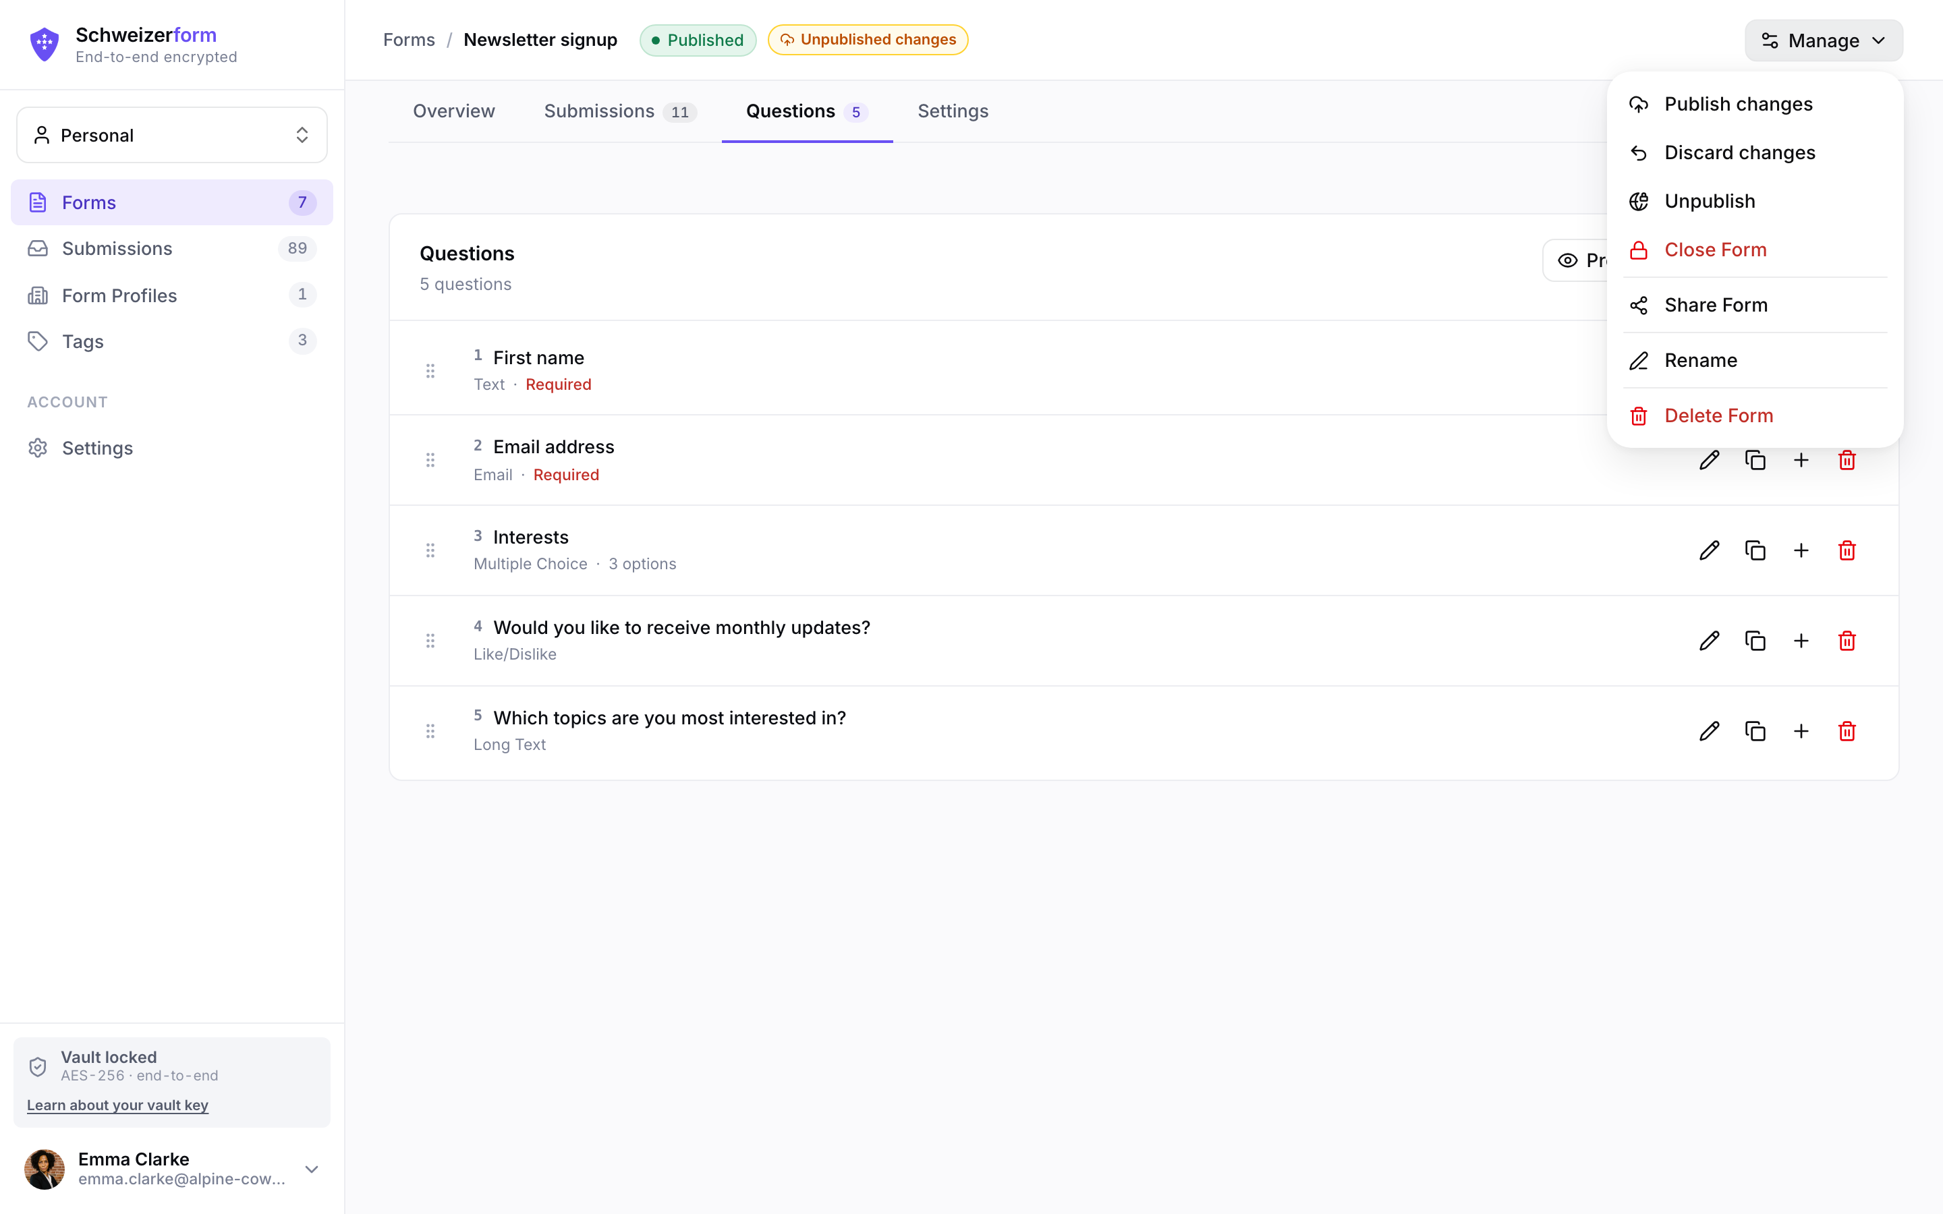Edit the topics interested question
This screenshot has width=1943, height=1214.
point(1710,730)
